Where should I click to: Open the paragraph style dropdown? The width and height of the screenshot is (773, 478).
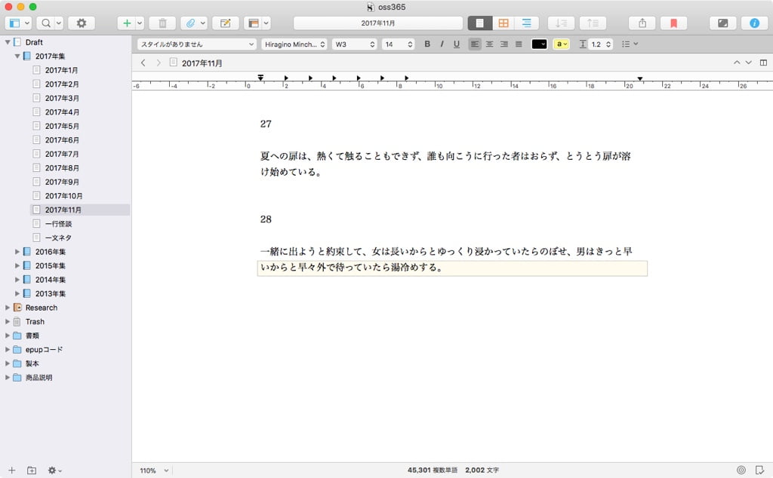click(x=197, y=44)
